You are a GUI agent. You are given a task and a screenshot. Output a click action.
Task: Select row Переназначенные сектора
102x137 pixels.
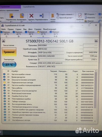point(48,82)
